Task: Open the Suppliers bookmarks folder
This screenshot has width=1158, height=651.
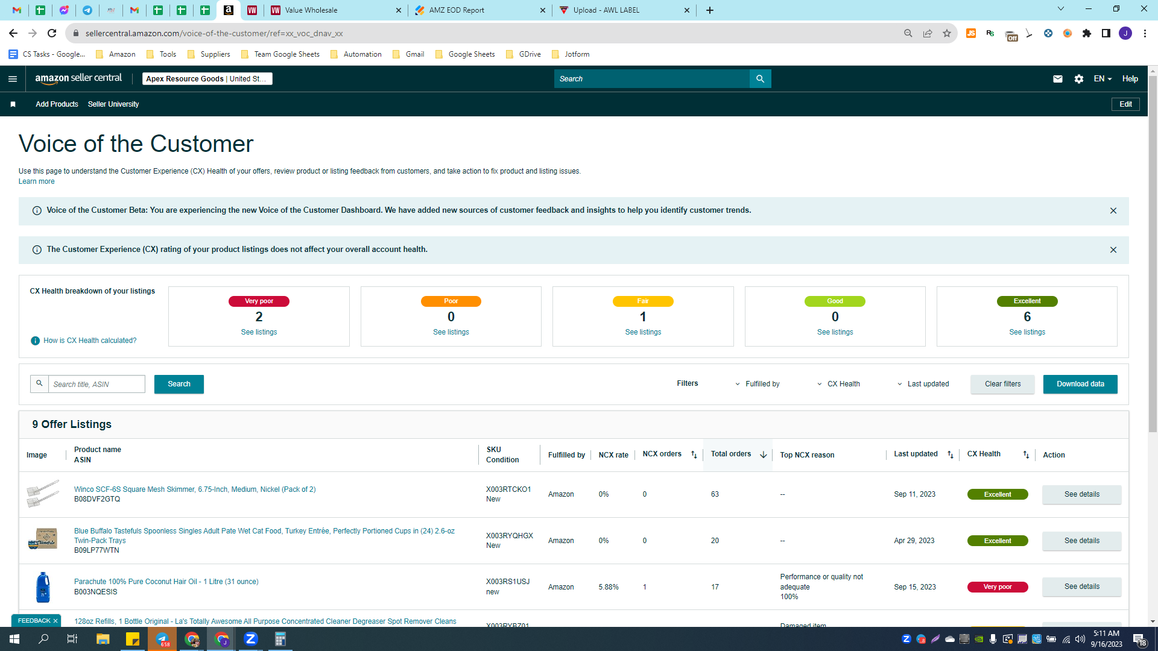Action: click(209, 54)
